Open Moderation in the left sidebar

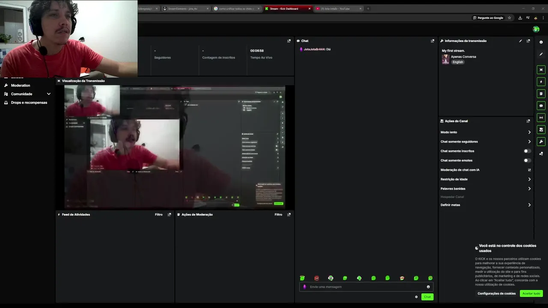click(21, 86)
